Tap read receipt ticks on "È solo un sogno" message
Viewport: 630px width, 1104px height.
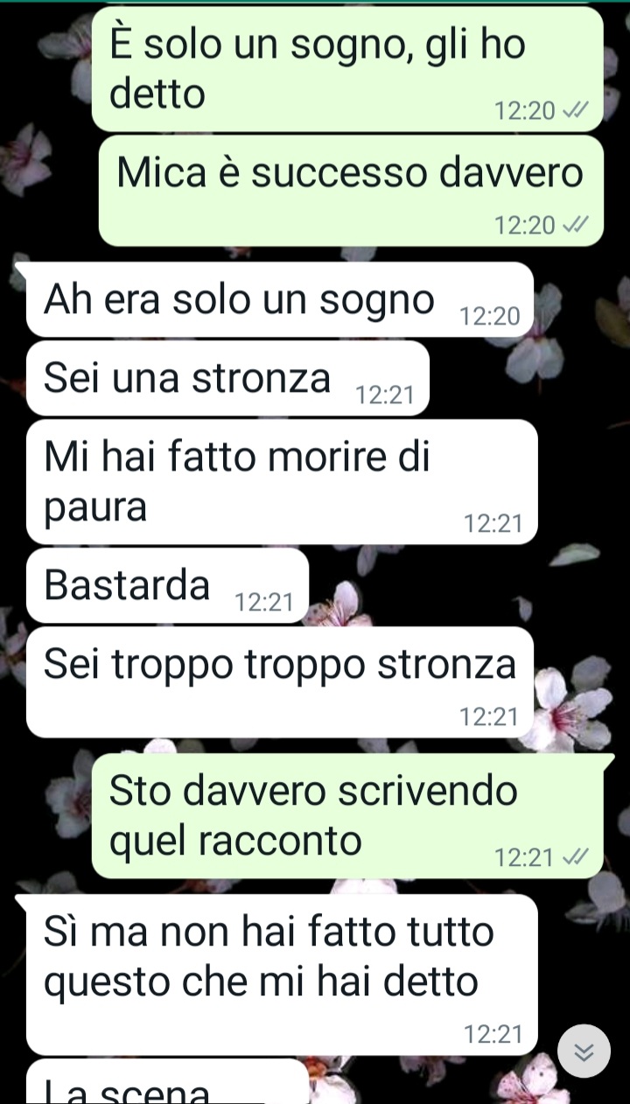574,110
